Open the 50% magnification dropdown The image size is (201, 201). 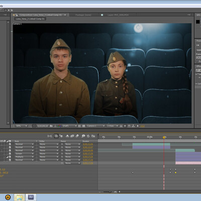click(21, 126)
